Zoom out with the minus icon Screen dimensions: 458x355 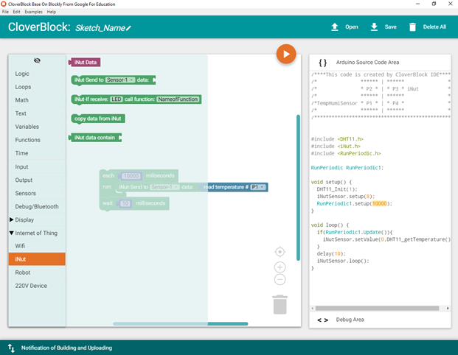(x=280, y=280)
